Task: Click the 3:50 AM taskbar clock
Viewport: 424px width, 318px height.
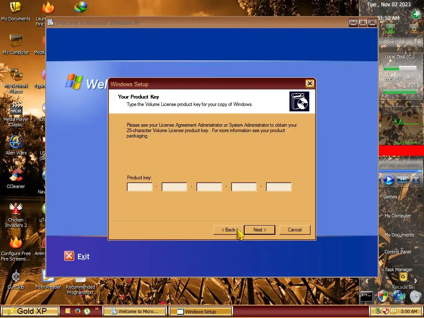Action: (409, 311)
